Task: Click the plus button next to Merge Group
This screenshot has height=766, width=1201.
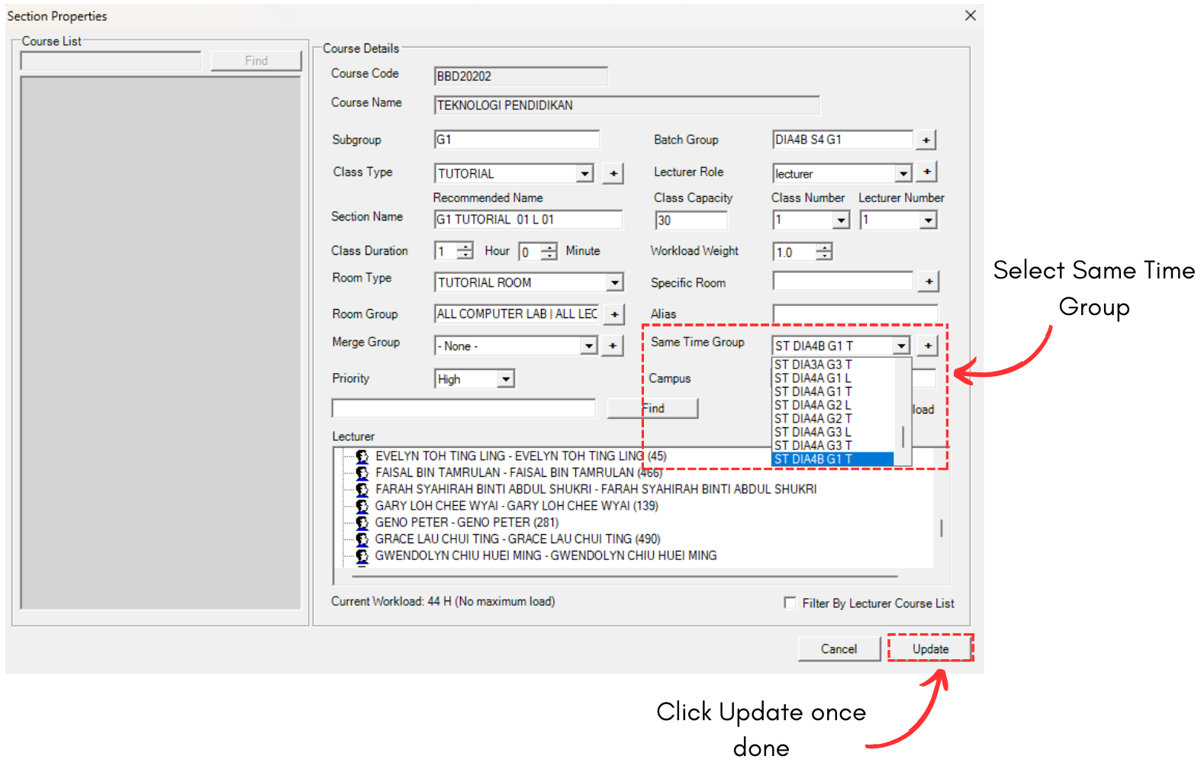Action: coord(612,346)
